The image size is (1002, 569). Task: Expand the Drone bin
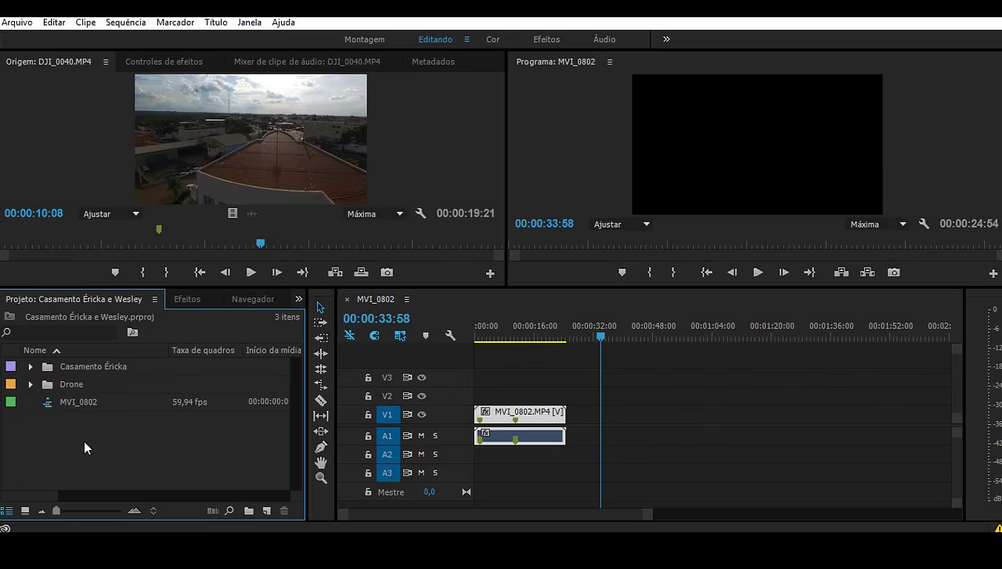coord(31,384)
